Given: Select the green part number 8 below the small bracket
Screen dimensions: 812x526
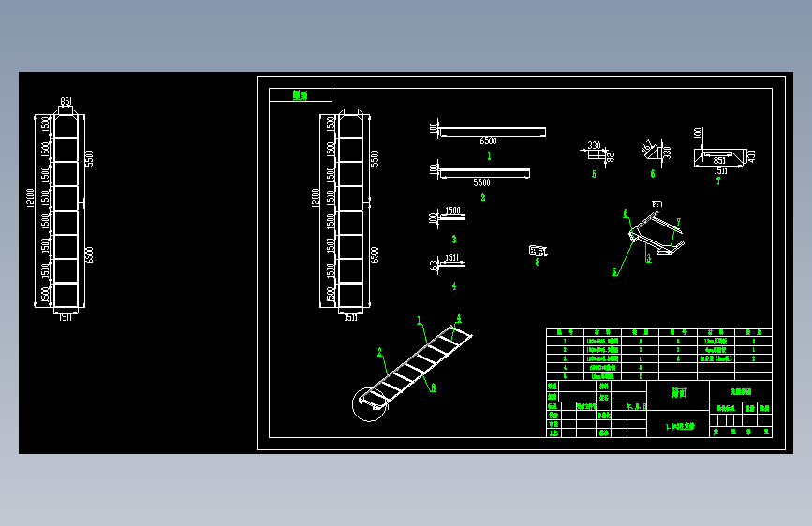Looking at the screenshot, I should tap(538, 262).
